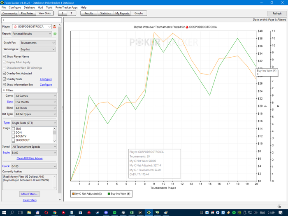Open the Paint taskbar icon
288x216 pixels.
[166, 213]
